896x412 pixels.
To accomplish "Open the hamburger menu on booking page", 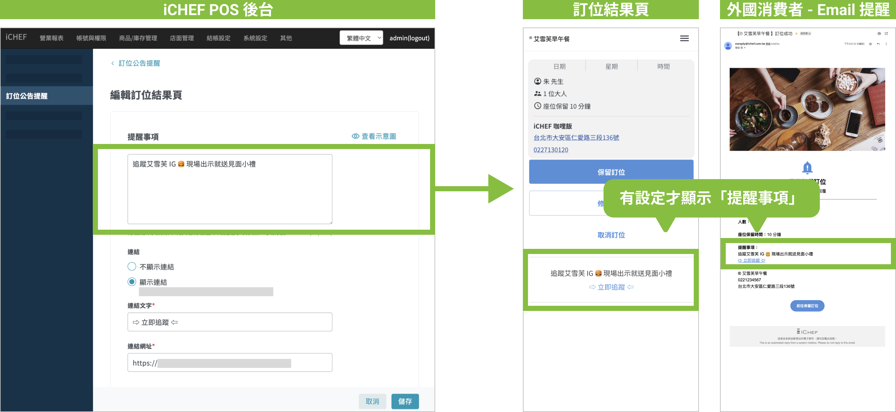I will coord(684,38).
